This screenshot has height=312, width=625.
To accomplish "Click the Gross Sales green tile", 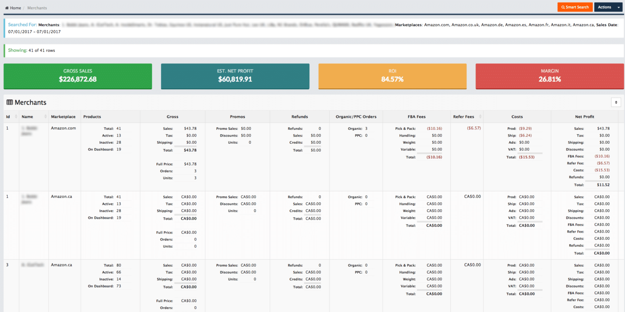I will [78, 76].
